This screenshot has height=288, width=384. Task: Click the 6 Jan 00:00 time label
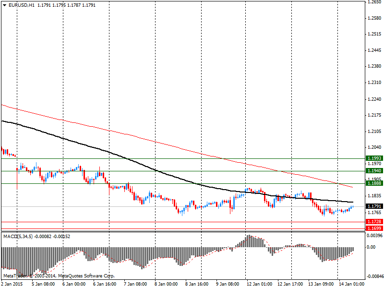click(74, 284)
